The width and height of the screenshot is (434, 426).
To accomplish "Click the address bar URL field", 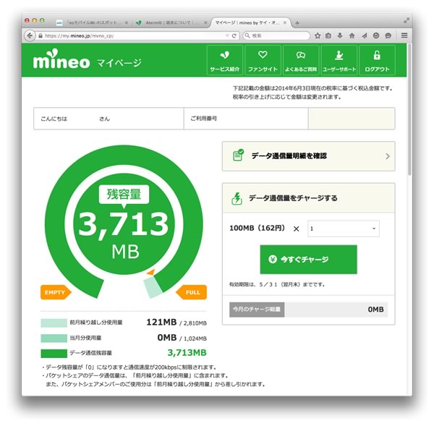I will (135, 35).
